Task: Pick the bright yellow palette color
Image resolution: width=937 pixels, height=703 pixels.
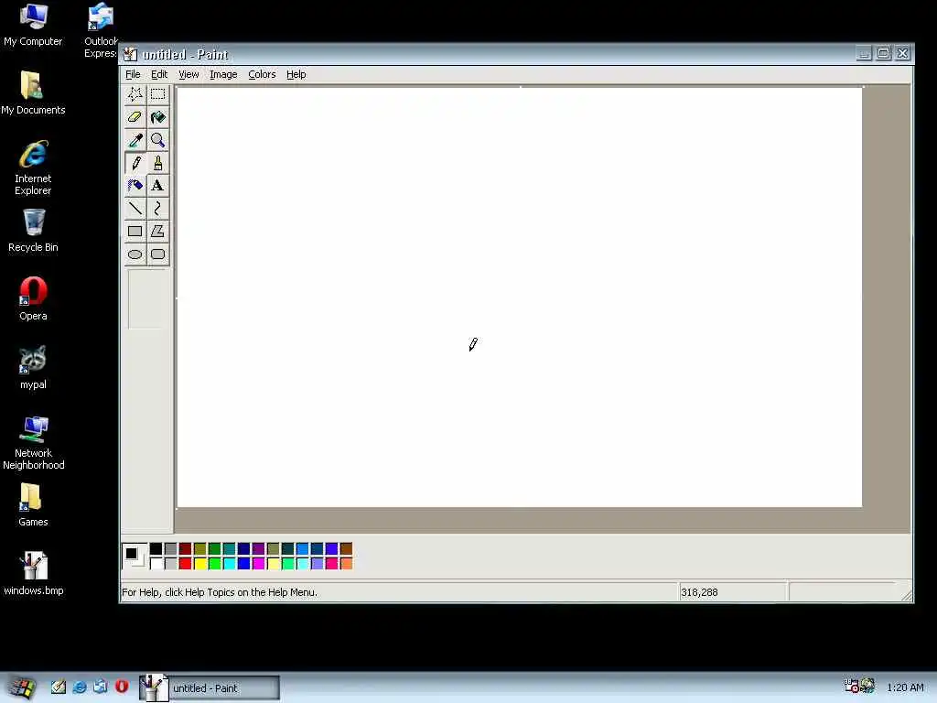Action: 200,563
